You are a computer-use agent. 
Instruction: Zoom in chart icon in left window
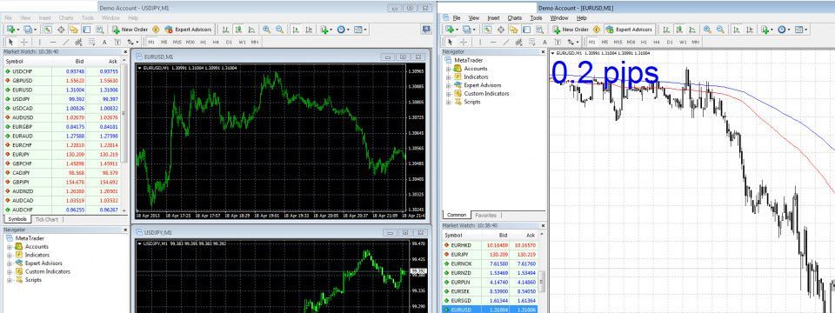pos(266,30)
